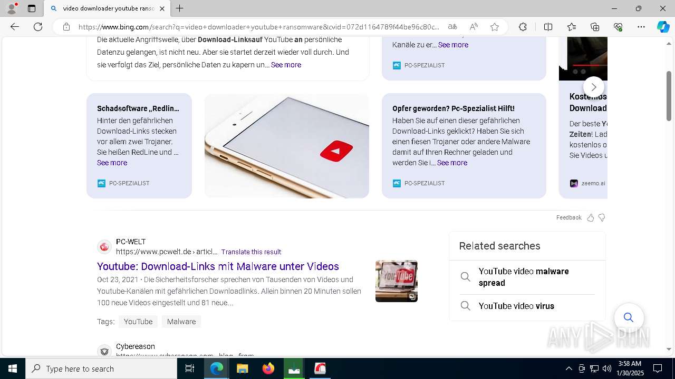Click the site info lock icon

point(66,27)
